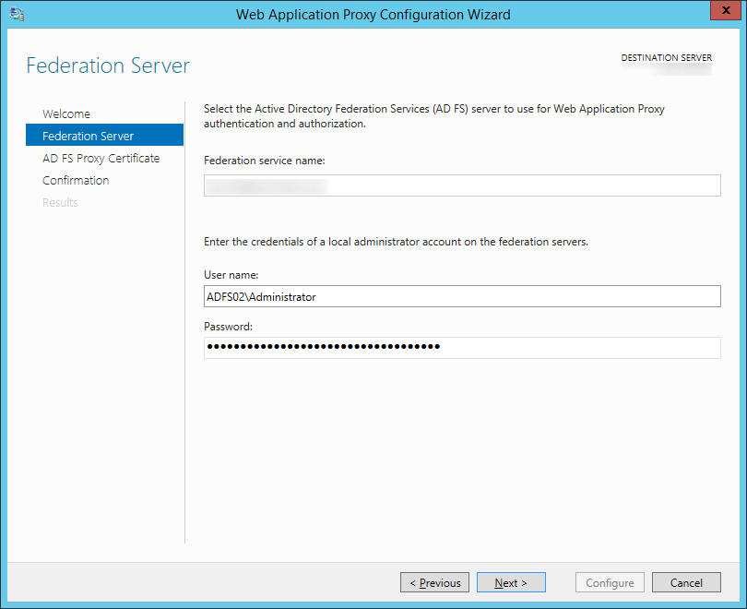
Task: Click the wizard title bar text
Action: tap(373, 15)
